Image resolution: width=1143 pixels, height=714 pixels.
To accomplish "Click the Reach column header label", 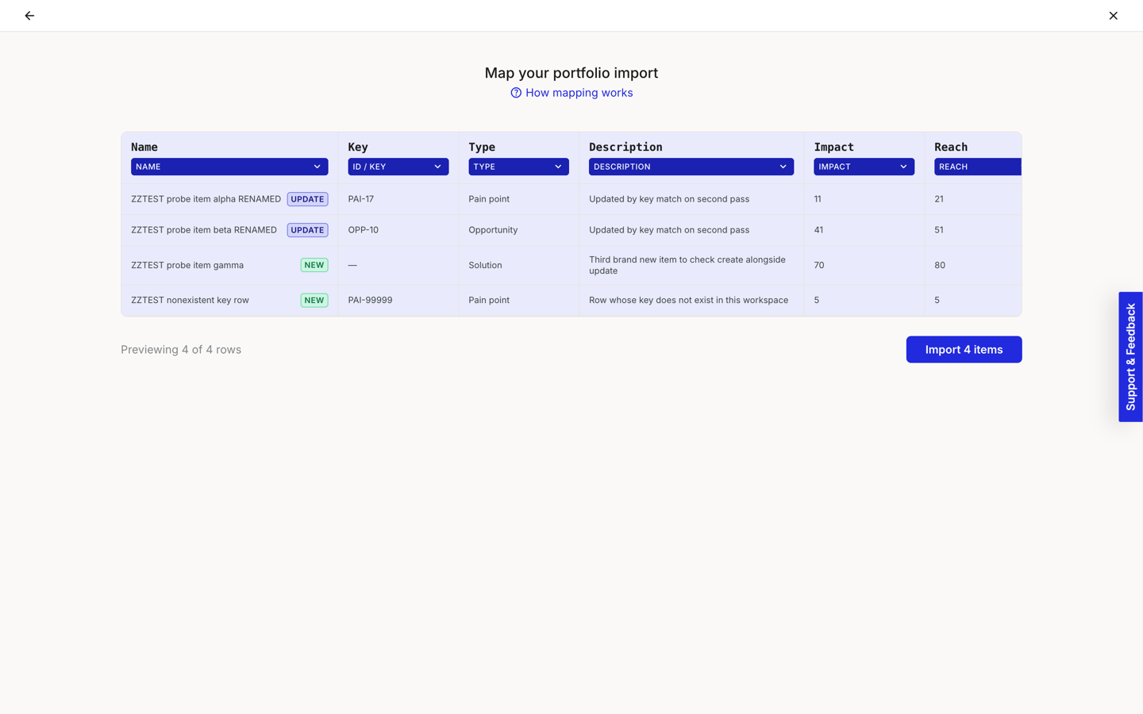I will coord(951,147).
